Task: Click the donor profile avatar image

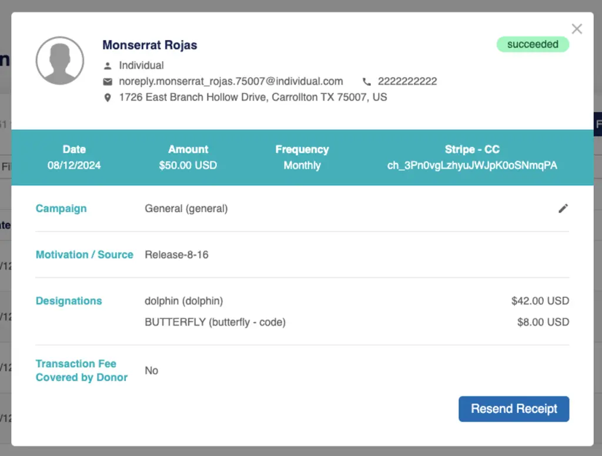Action: pos(60,61)
